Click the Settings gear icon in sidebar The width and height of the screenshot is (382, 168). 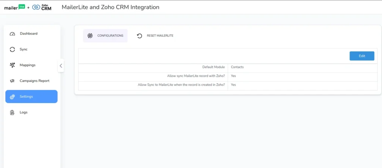tap(12, 97)
